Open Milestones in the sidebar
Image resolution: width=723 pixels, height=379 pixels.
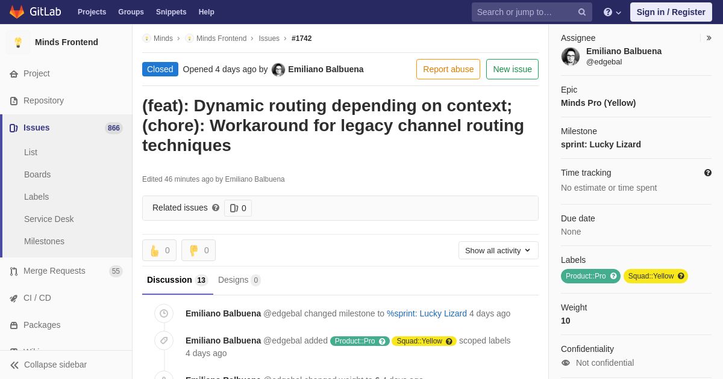click(44, 241)
